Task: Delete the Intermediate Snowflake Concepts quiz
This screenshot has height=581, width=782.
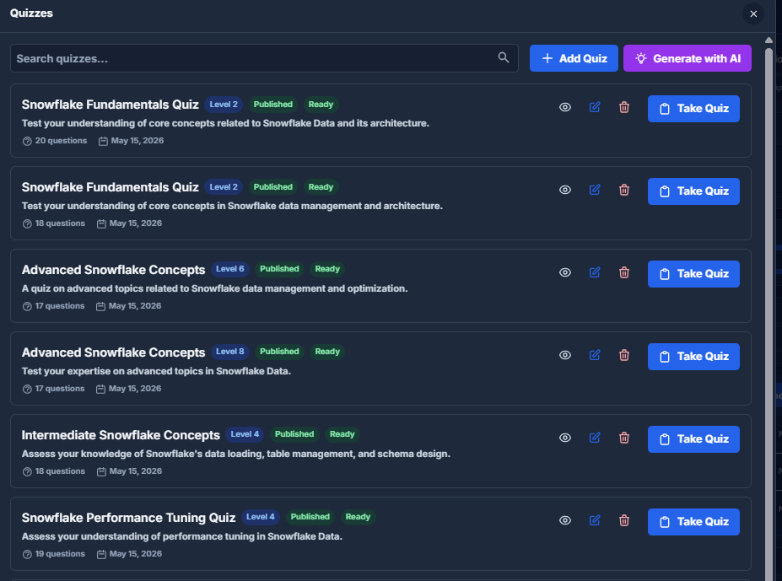Action: point(624,438)
